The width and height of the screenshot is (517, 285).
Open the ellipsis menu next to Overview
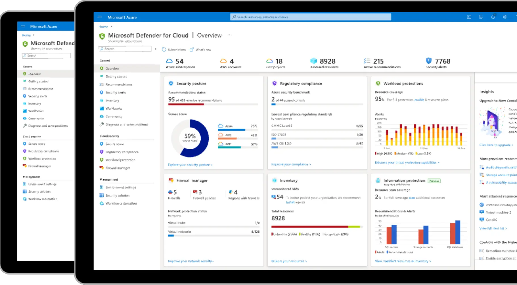point(230,35)
